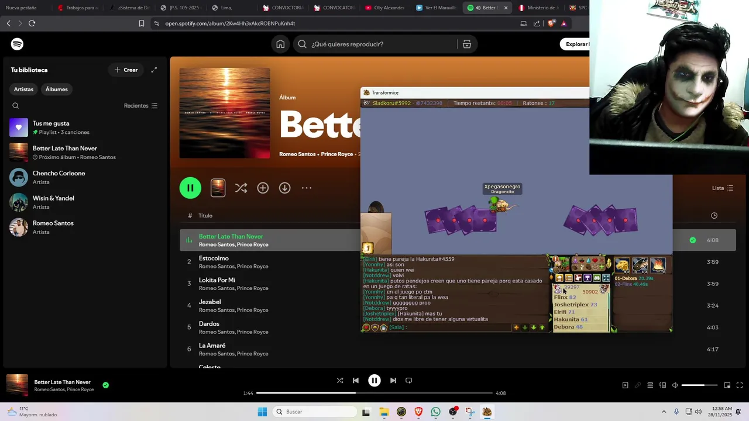Open Transformice home icon

click(x=559, y=278)
